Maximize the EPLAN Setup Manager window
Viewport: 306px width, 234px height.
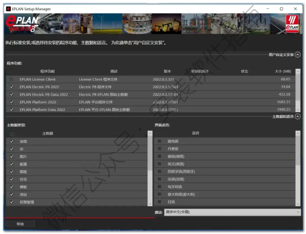(281, 9)
